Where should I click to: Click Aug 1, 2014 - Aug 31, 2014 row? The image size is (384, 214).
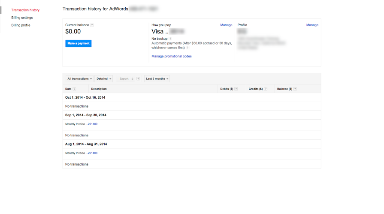[192, 144]
